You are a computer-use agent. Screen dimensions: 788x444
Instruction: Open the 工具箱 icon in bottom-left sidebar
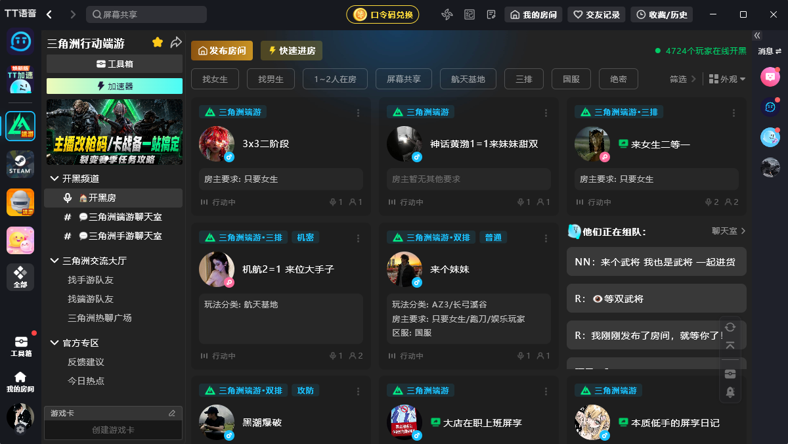(20, 346)
